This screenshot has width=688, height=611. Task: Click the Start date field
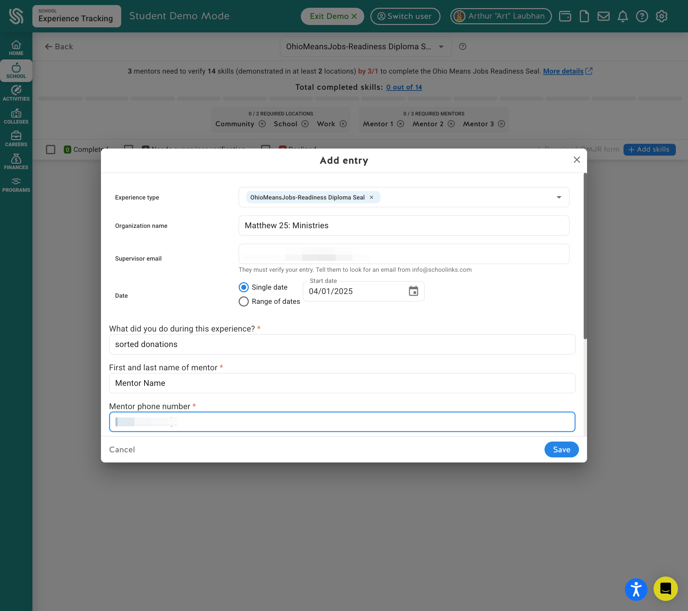pyautogui.click(x=363, y=291)
